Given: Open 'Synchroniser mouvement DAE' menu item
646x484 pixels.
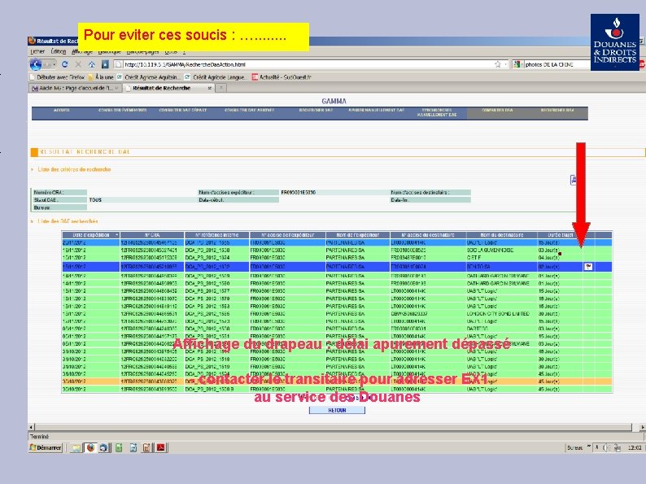Looking at the screenshot, I should (x=437, y=112).
